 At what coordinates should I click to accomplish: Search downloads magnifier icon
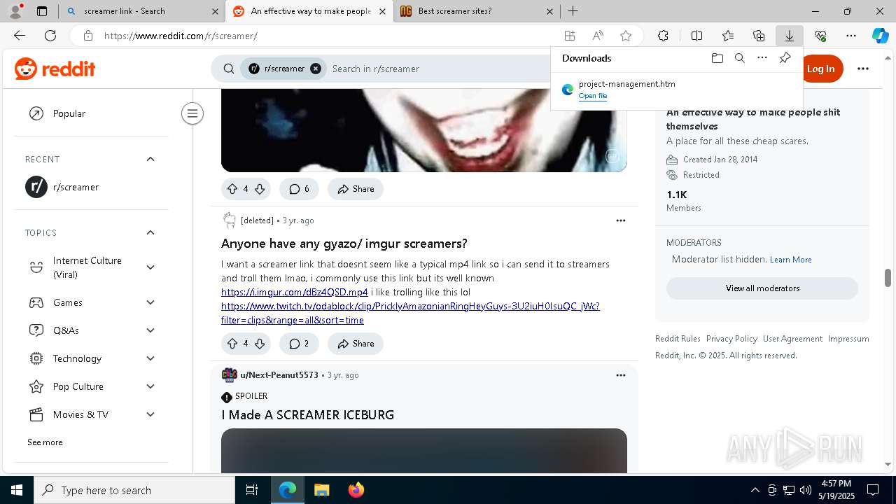[x=739, y=58]
